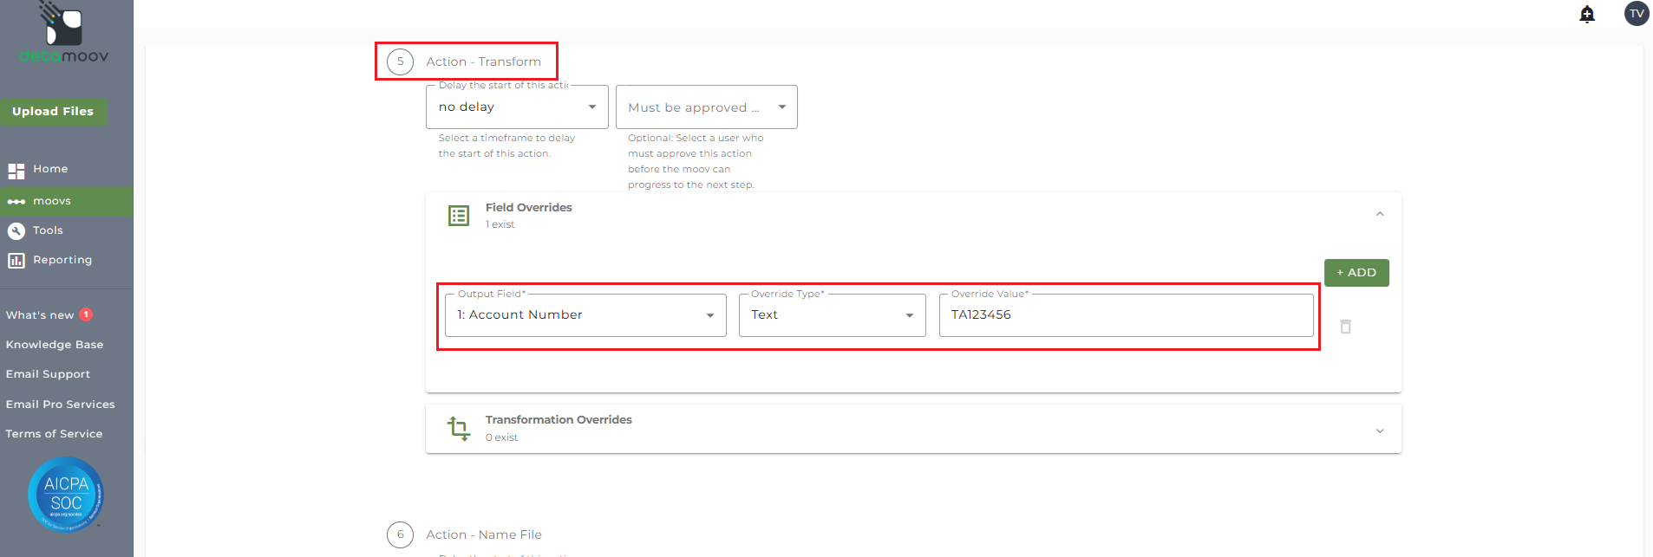Click the Field Overrides list icon
Screen dimensions: 1653x557
coord(459,216)
